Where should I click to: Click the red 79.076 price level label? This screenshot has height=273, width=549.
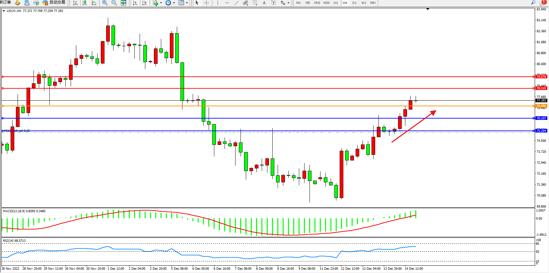coord(541,77)
